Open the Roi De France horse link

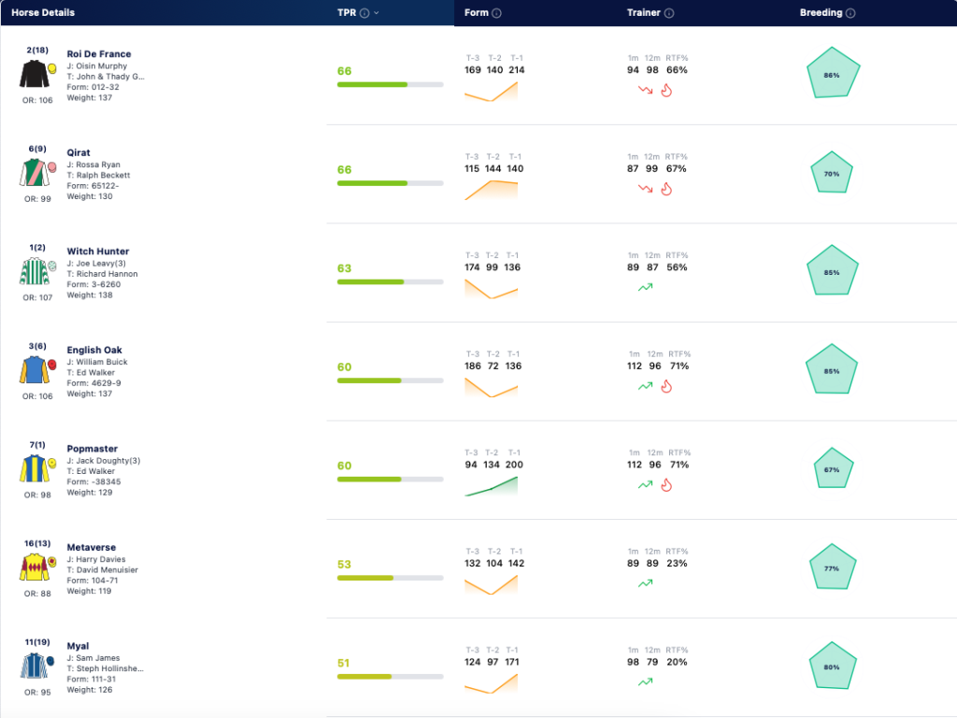[99, 53]
